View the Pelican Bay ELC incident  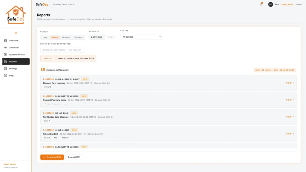[290, 134]
